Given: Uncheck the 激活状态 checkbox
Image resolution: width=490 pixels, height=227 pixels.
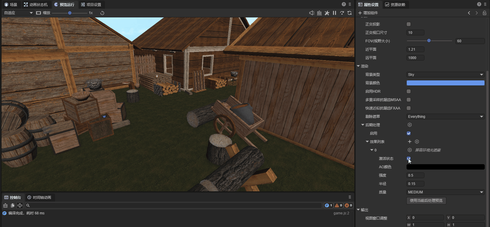Looking at the screenshot, I should point(408,159).
